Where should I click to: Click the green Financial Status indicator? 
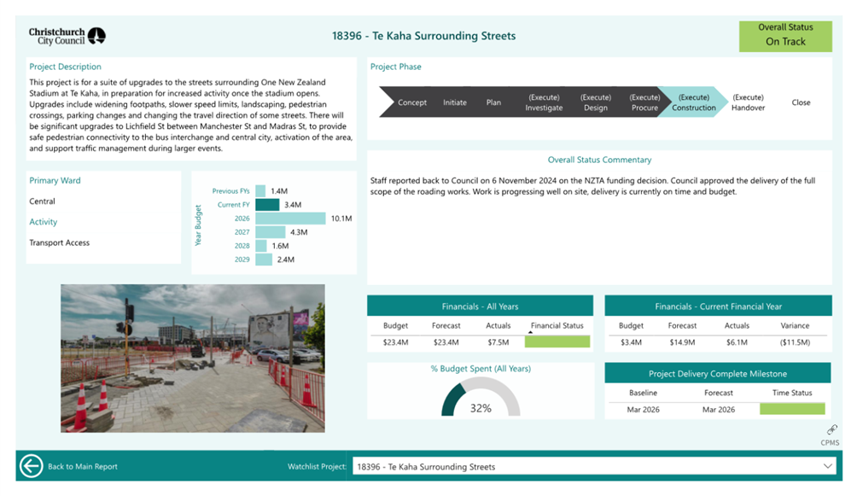557,342
